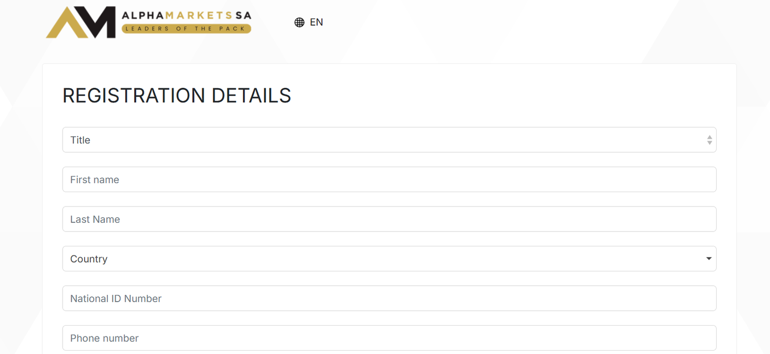The width and height of the screenshot is (770, 354).
Task: Expand the Country dropdown
Action: coord(389,259)
